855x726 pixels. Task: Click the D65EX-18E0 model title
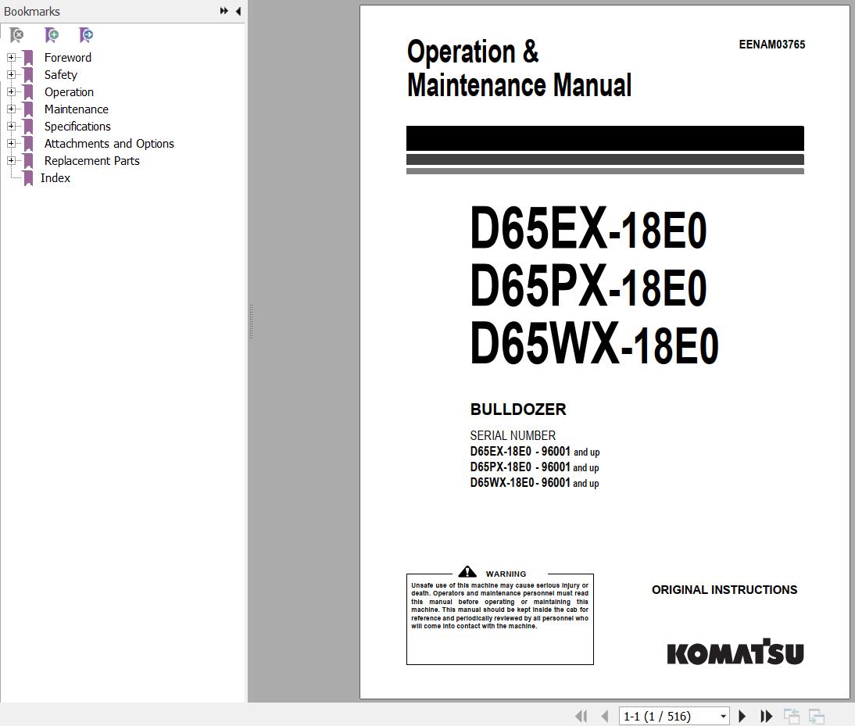coord(588,227)
